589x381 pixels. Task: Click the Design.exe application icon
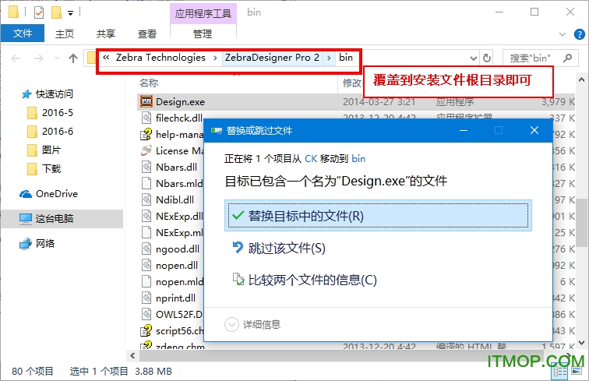146,101
